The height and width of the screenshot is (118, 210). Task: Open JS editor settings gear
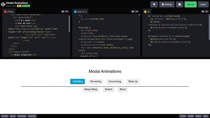(203, 11)
